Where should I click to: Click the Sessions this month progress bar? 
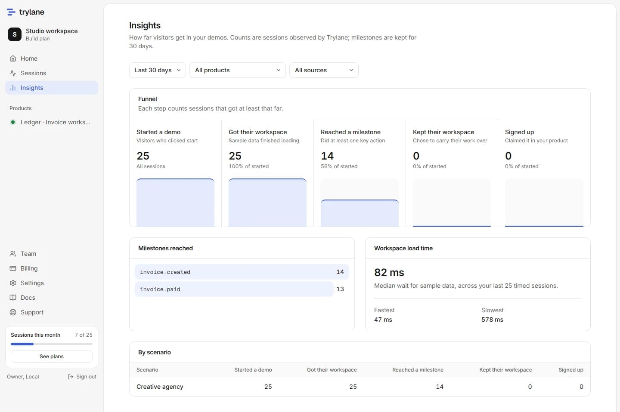point(52,344)
